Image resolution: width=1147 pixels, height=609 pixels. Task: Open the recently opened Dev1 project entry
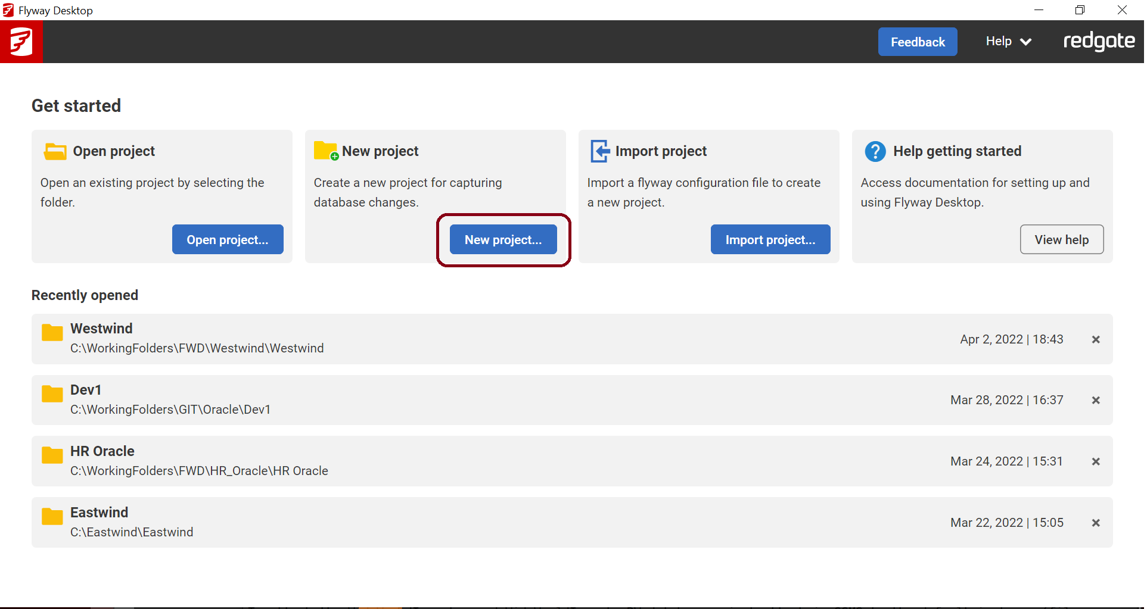(417, 399)
